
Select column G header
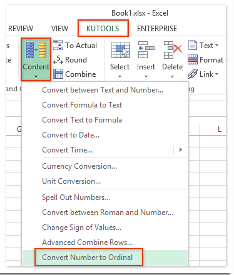19,129
